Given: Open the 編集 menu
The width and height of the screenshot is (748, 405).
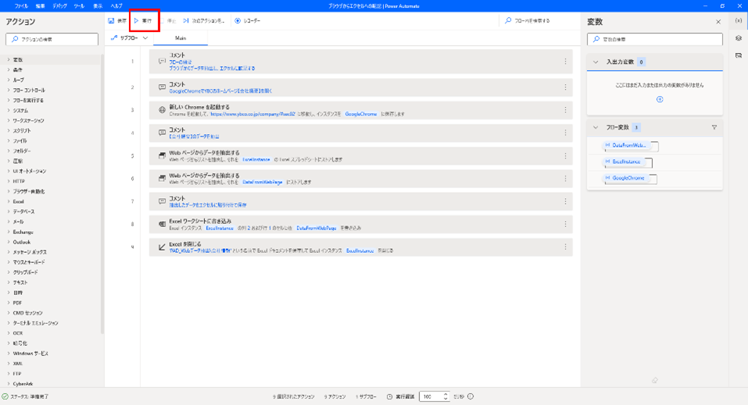Looking at the screenshot, I should coord(41,5).
